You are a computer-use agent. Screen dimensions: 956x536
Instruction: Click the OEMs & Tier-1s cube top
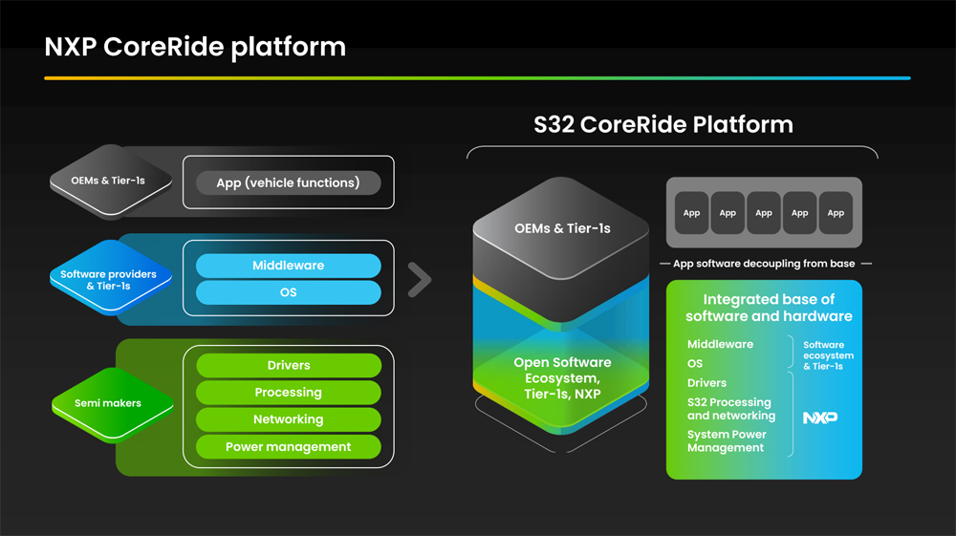561,228
